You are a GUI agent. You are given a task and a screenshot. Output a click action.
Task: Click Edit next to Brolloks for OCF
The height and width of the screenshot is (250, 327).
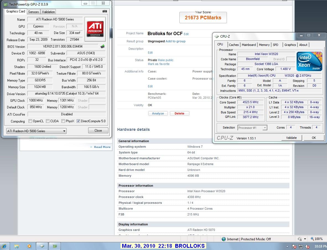point(186,34)
